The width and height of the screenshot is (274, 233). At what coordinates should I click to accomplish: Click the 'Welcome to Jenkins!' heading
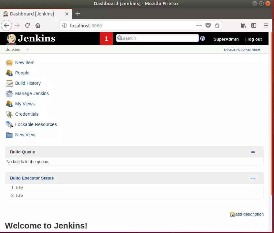46,226
